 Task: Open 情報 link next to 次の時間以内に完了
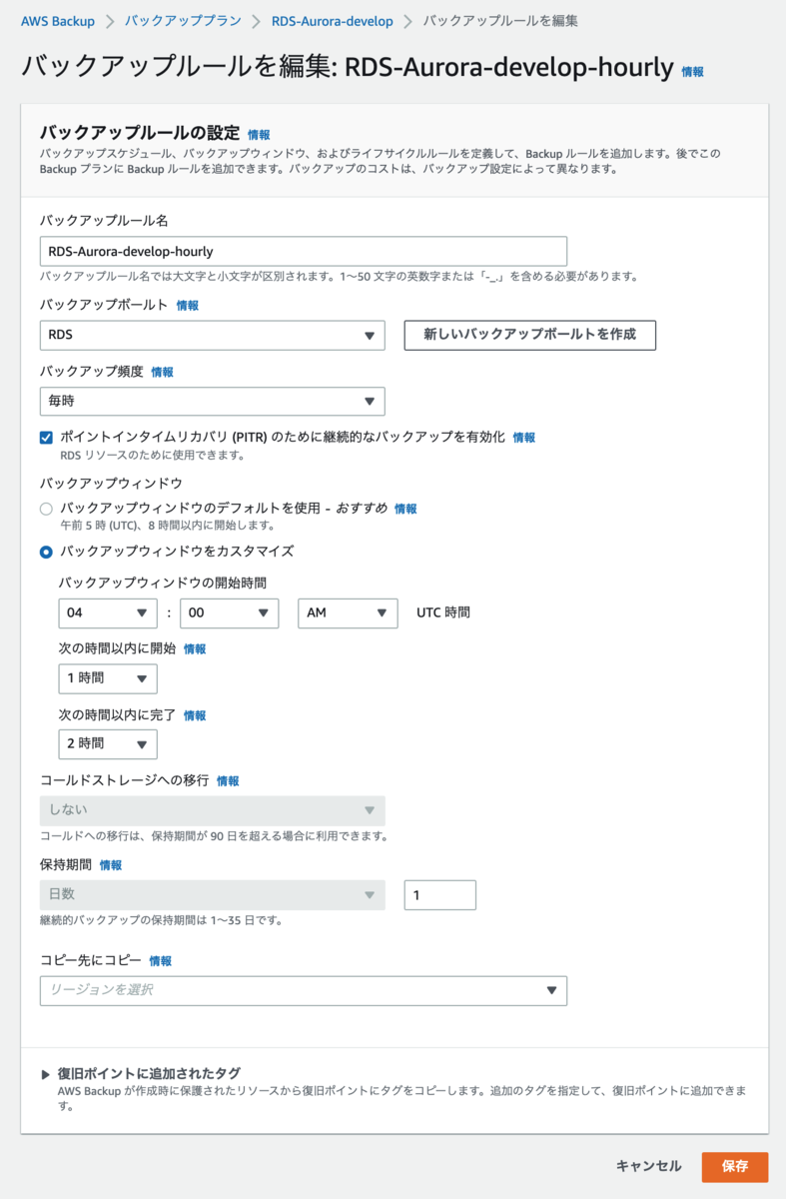[x=195, y=715]
